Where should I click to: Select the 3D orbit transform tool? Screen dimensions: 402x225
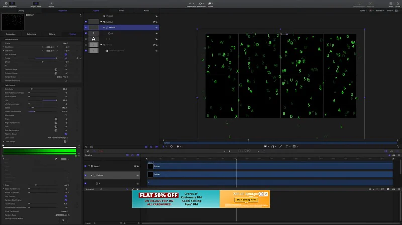(x=171, y=146)
